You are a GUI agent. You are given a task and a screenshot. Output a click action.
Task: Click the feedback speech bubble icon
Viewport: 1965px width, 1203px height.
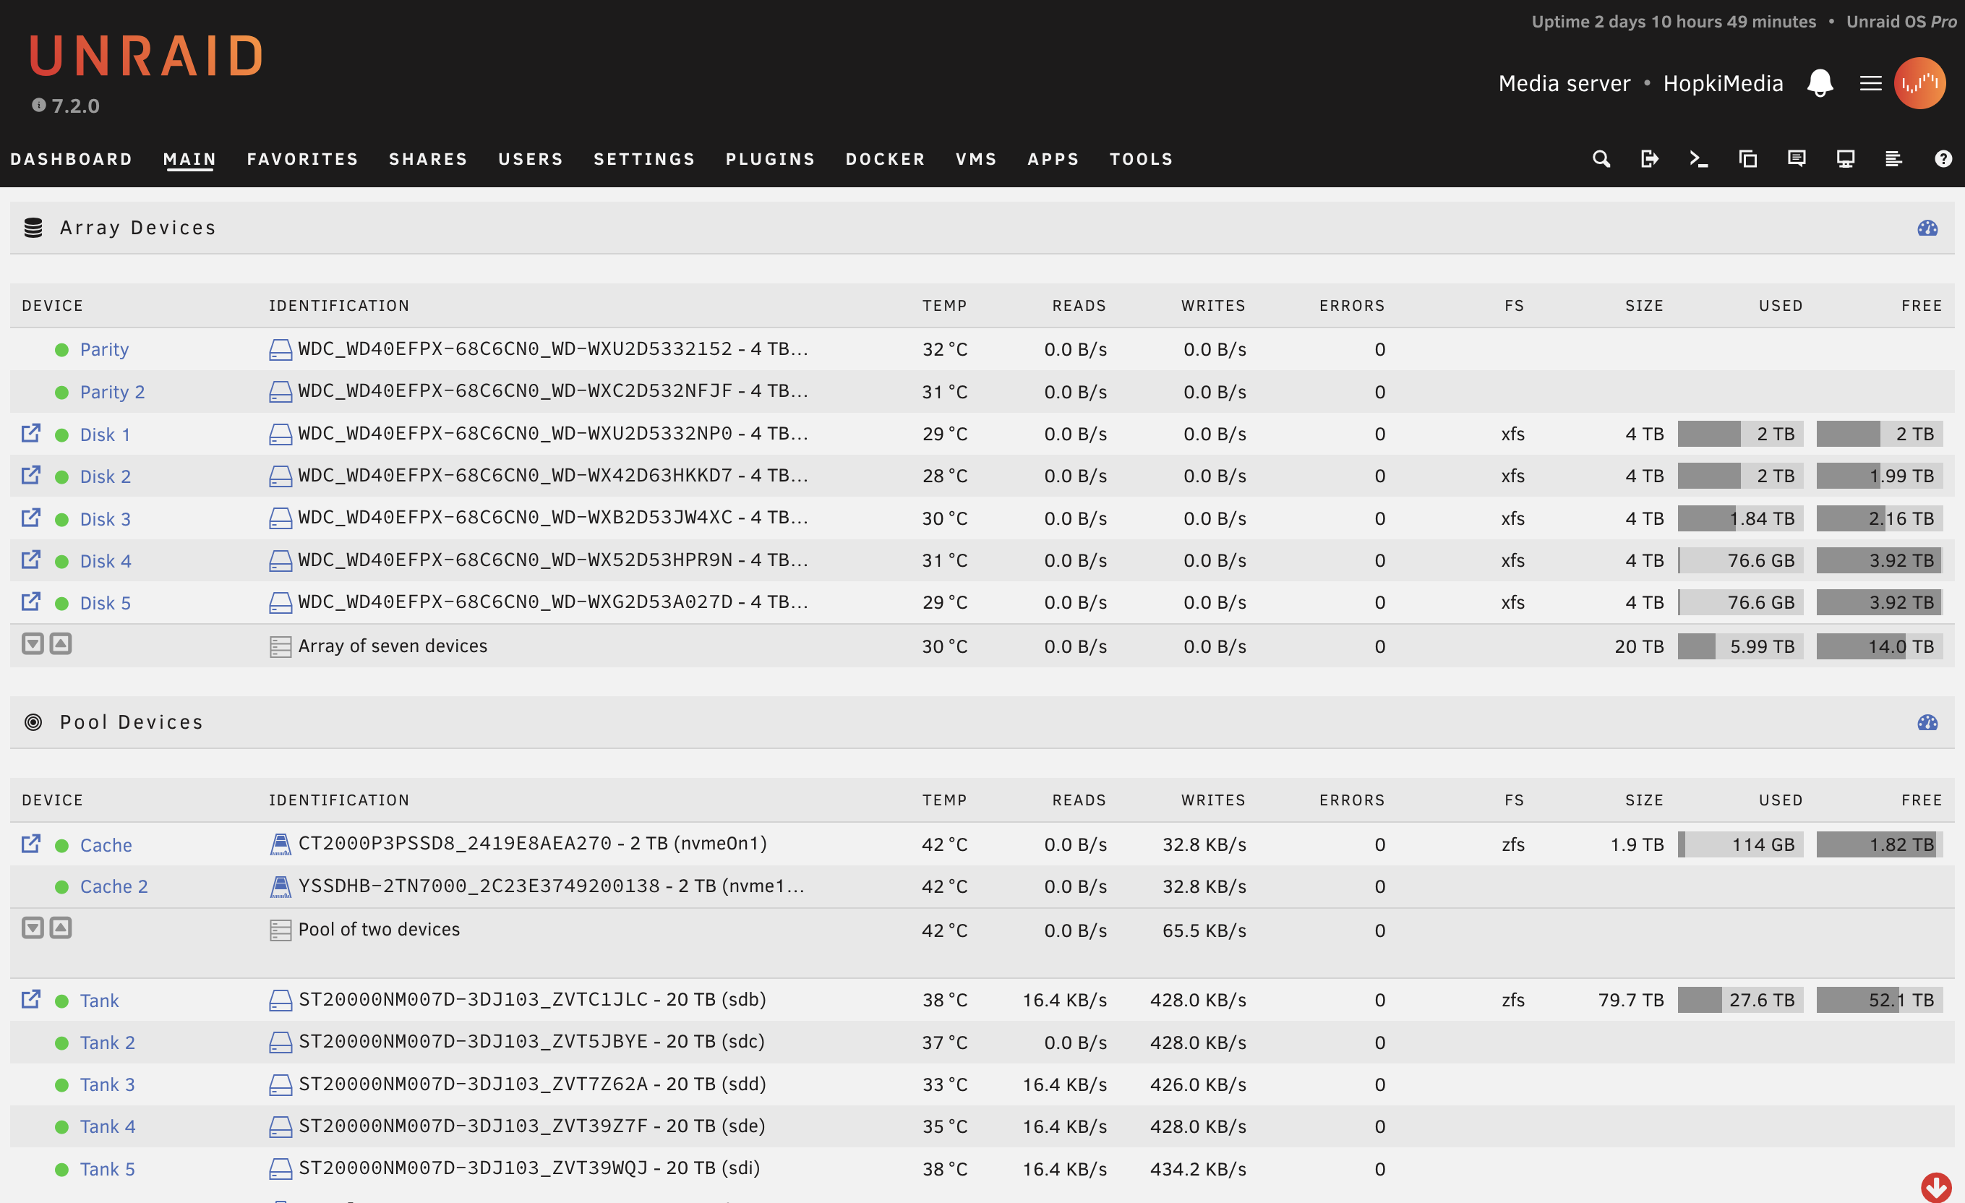[x=1796, y=159]
